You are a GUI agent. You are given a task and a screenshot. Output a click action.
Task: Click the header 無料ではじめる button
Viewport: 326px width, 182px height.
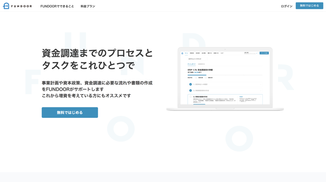[309, 6]
